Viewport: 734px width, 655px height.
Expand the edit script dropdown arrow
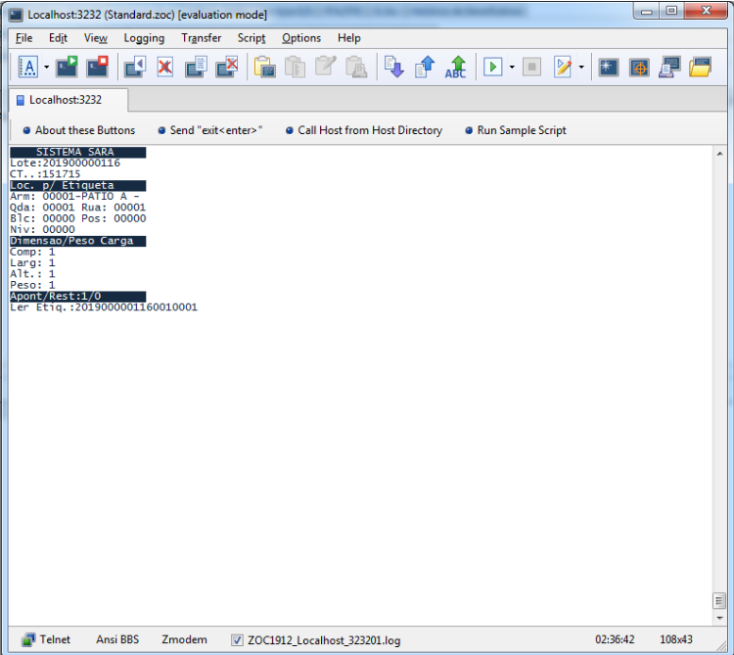point(581,67)
